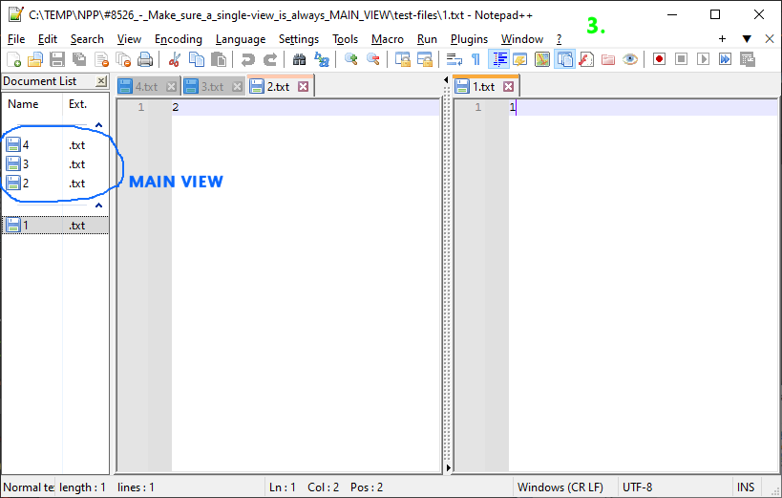Viewport: 782px width, 498px height.
Task: Click the New file toolbar icon
Action: point(13,59)
